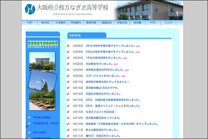208x139 pixels.
Task: Click red bullet icon beside なぎさフロント作品完成 entry
Action: [68, 112]
